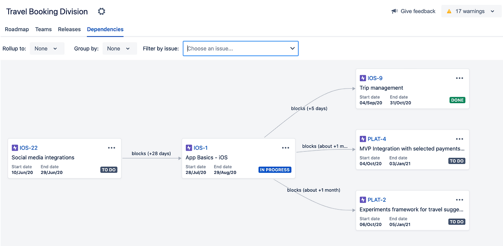503x246 pixels.
Task: Click the purple epic icon on IOS-22
Action: (x=15, y=148)
